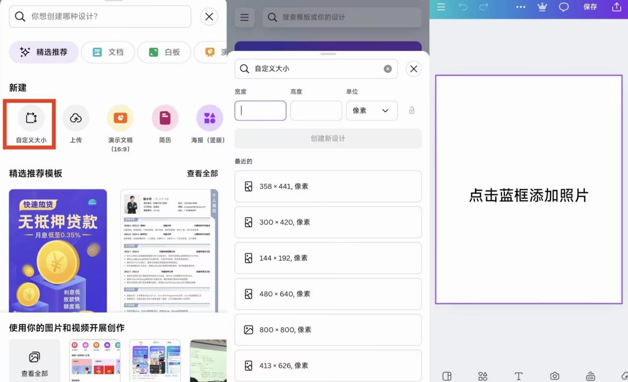Switch to the 白板 tab

pyautogui.click(x=164, y=52)
